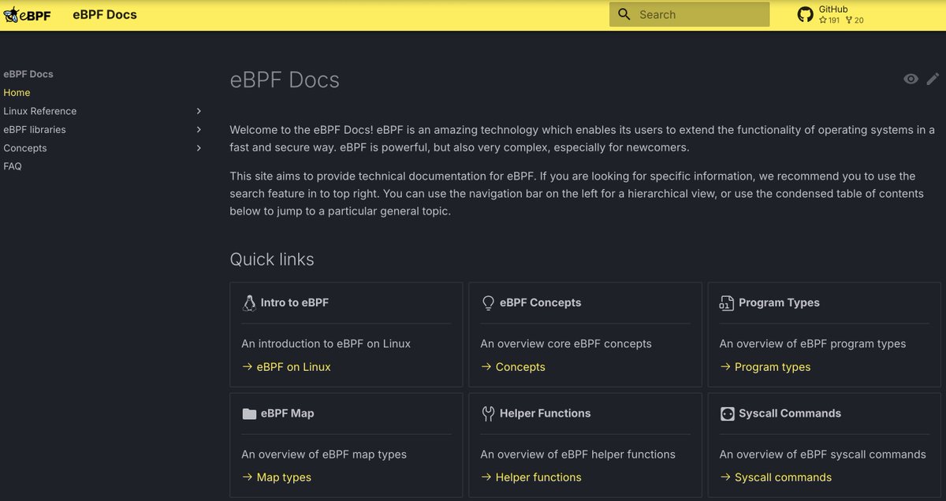Open the FAQ page from the sidebar
The height and width of the screenshot is (501, 946).
point(11,166)
